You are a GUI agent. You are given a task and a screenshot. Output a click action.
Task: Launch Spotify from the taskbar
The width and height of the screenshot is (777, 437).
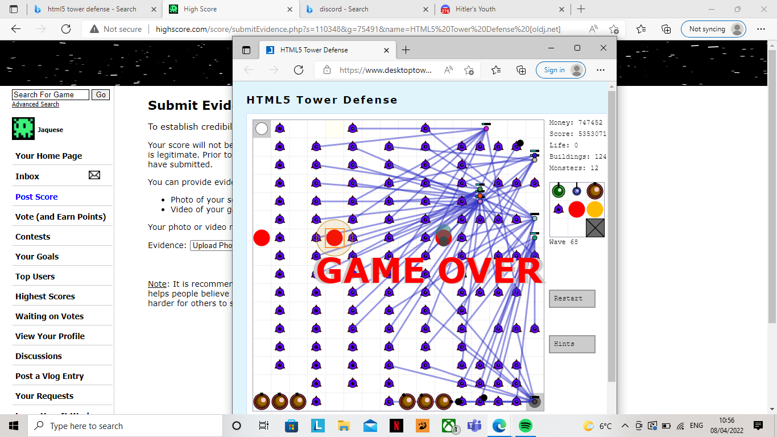524,425
